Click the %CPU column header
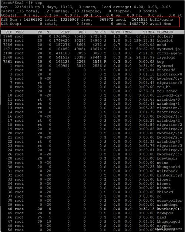 [115, 32]
